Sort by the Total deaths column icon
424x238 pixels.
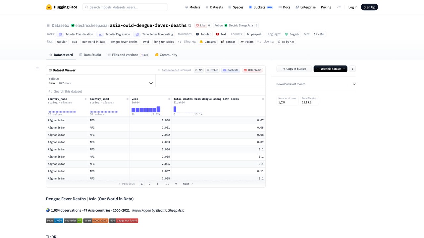(x=263, y=99)
